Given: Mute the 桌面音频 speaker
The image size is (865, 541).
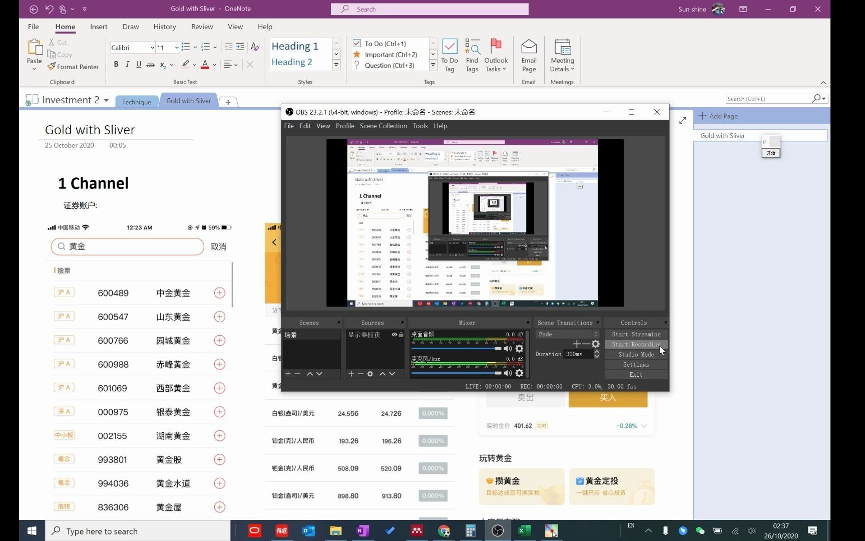Looking at the screenshot, I should pyautogui.click(x=508, y=348).
